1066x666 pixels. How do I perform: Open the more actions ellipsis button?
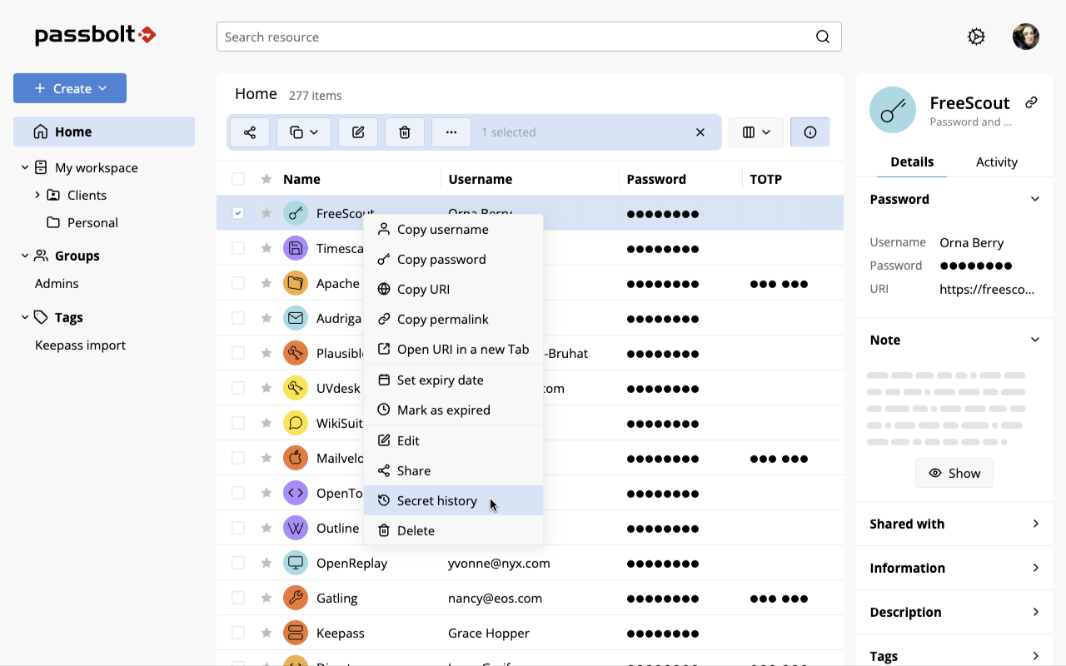point(451,132)
